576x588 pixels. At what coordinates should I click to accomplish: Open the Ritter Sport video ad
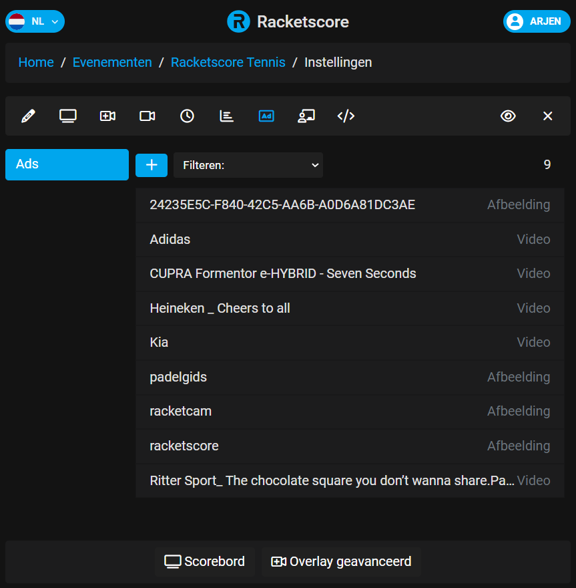350,480
